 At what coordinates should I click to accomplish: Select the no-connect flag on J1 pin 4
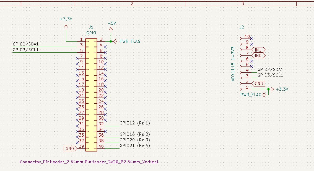click(x=105, y=47)
